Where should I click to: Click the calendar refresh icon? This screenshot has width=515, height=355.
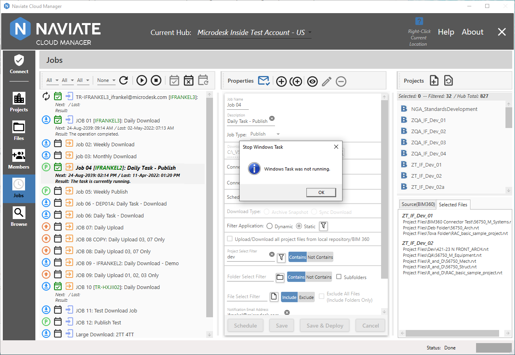point(203,80)
